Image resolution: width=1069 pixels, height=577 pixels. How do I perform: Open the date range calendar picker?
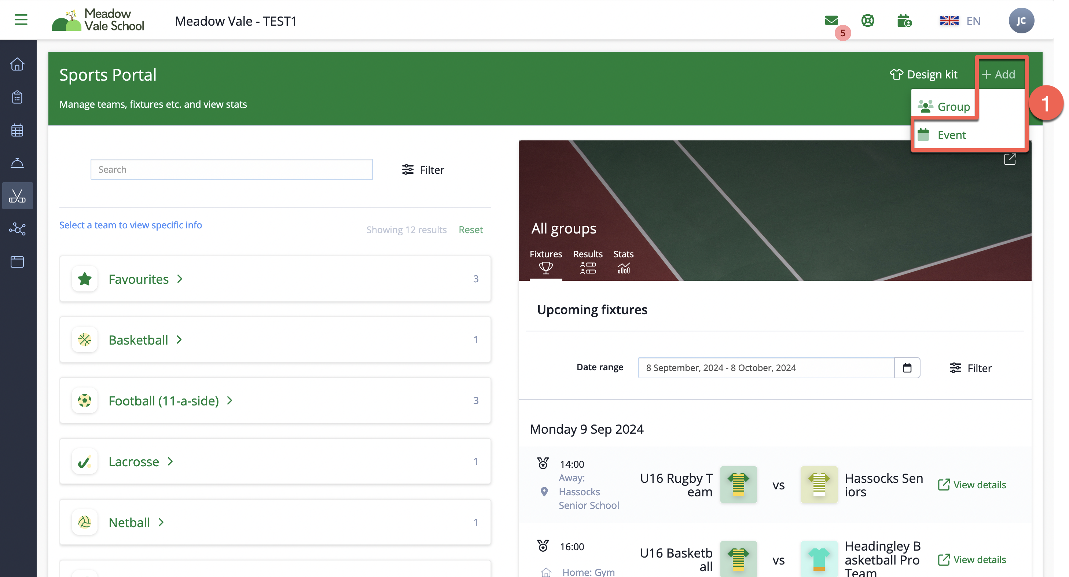907,368
